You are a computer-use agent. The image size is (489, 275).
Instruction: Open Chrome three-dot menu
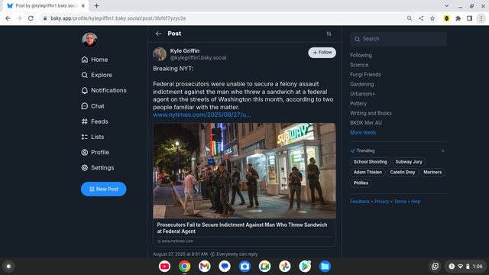click(481, 18)
